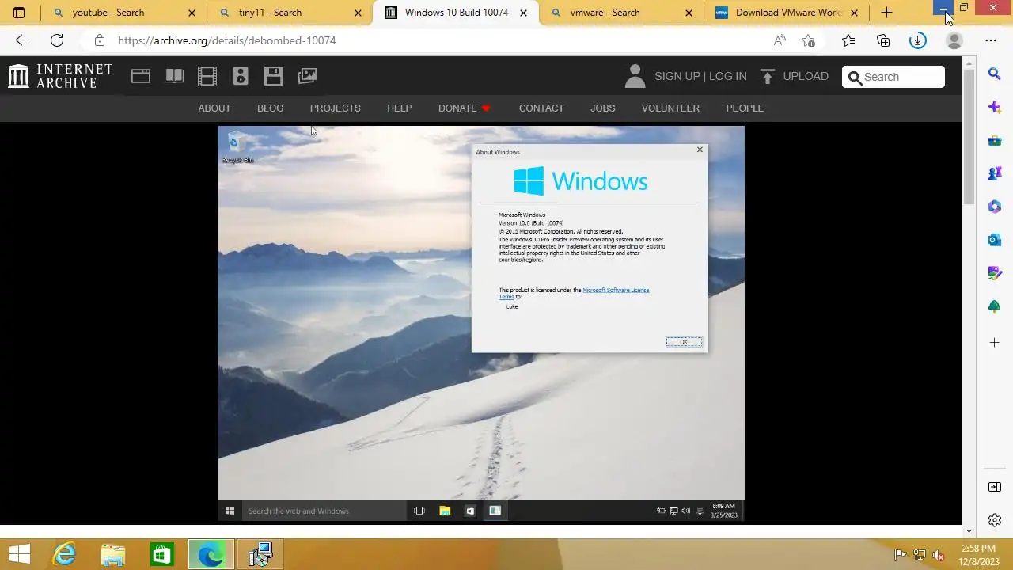Open the Tab actions menu icon
This screenshot has width=1013, height=570.
point(19,13)
